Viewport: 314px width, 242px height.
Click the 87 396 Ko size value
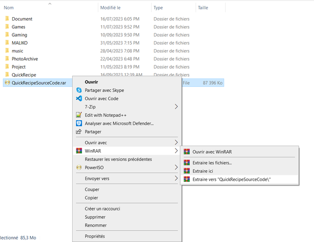click(212, 83)
